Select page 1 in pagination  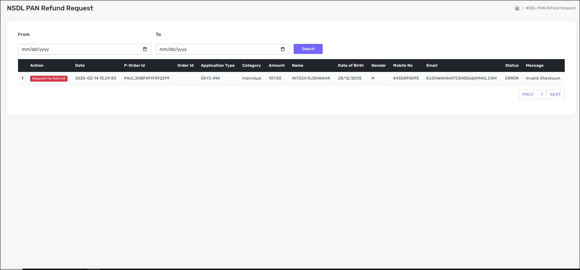click(x=542, y=94)
